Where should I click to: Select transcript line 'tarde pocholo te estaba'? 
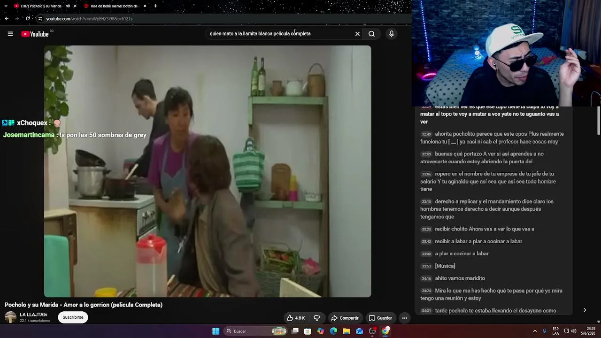coord(492,311)
